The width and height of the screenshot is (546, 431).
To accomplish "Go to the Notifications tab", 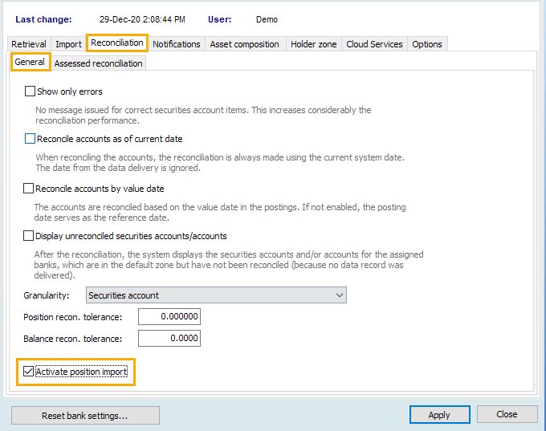I will click(177, 44).
